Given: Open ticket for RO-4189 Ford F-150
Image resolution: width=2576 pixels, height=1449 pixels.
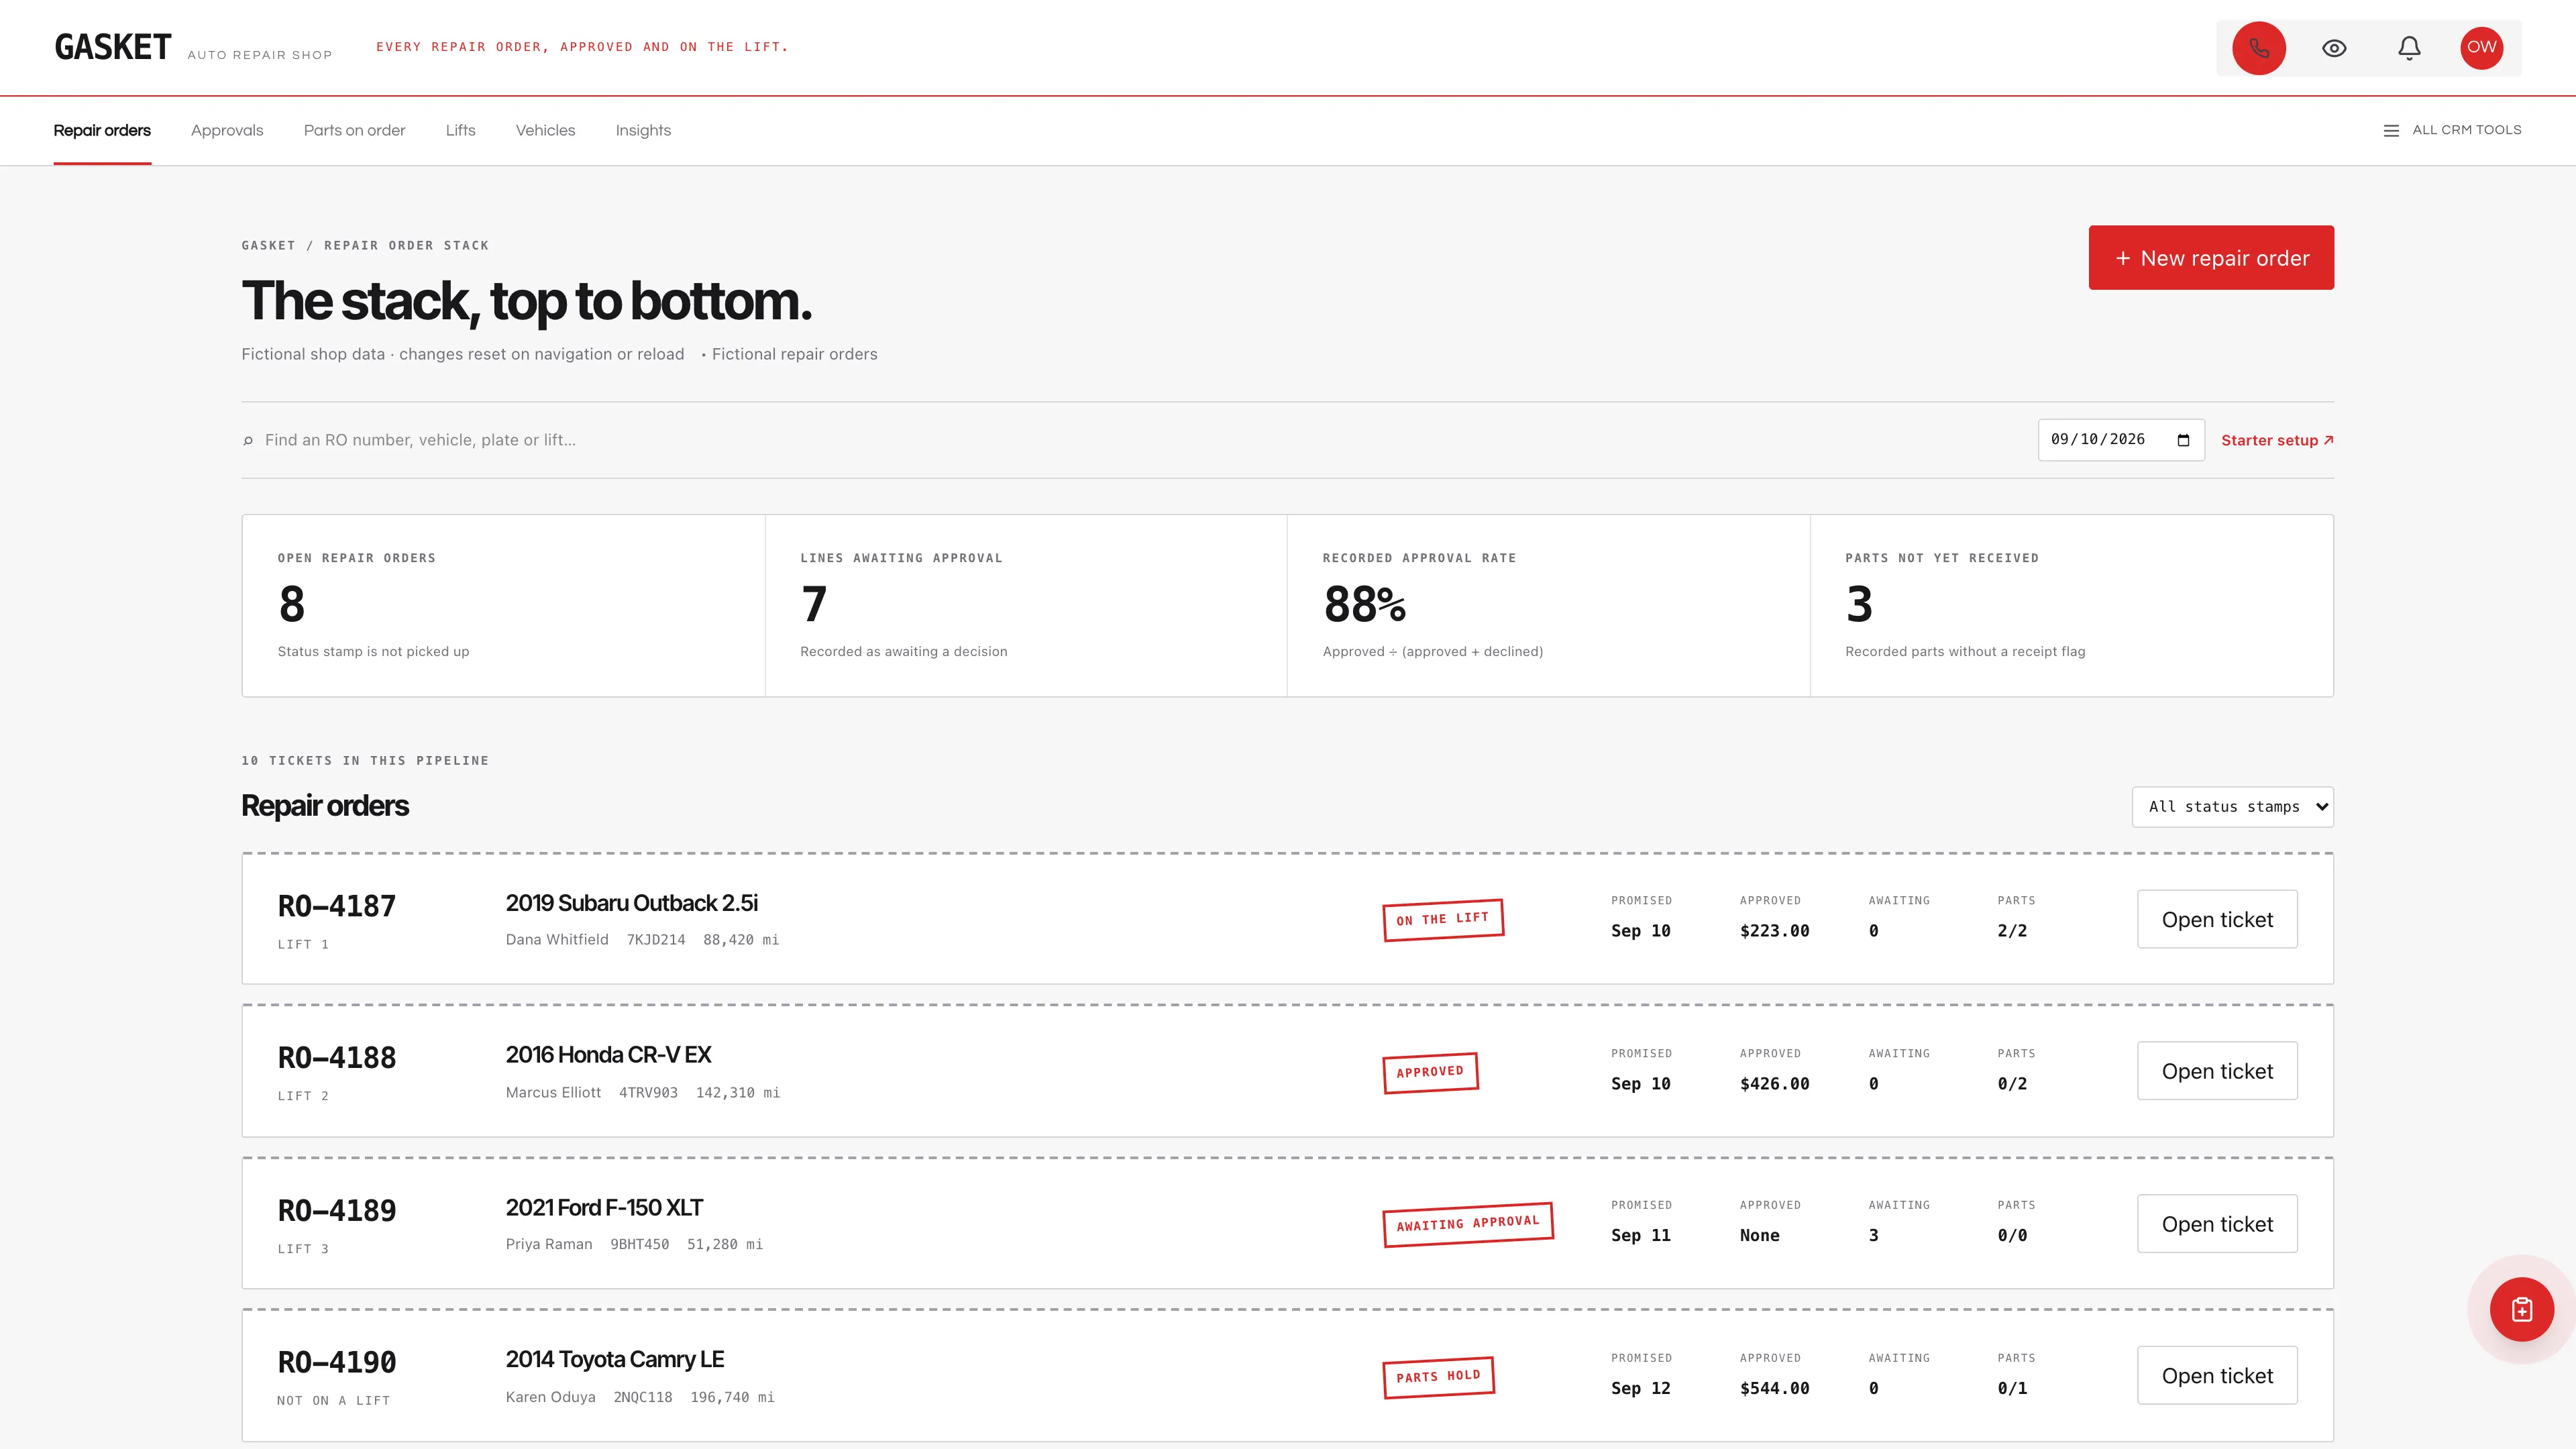Looking at the screenshot, I should coord(2217,1224).
